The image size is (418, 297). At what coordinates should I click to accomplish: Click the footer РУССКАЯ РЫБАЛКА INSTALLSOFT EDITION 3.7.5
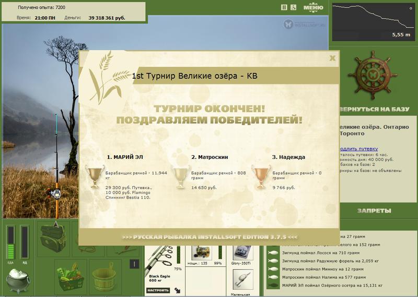point(210,237)
